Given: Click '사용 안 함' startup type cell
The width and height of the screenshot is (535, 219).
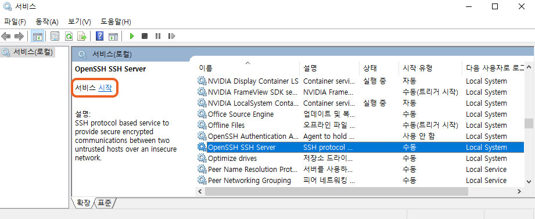Looking at the screenshot, I should coord(419,136).
